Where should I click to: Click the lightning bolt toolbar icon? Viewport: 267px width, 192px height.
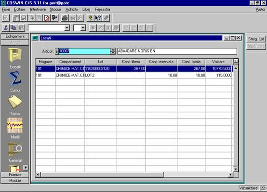pyautogui.click(x=80, y=18)
